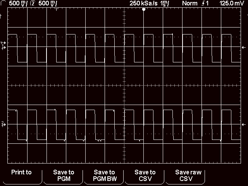Image resolution: width=248 pixels, height=186 pixels.
Task: Click the 1 ms/ timebase readout
Action: pyautogui.click(x=165, y=3)
